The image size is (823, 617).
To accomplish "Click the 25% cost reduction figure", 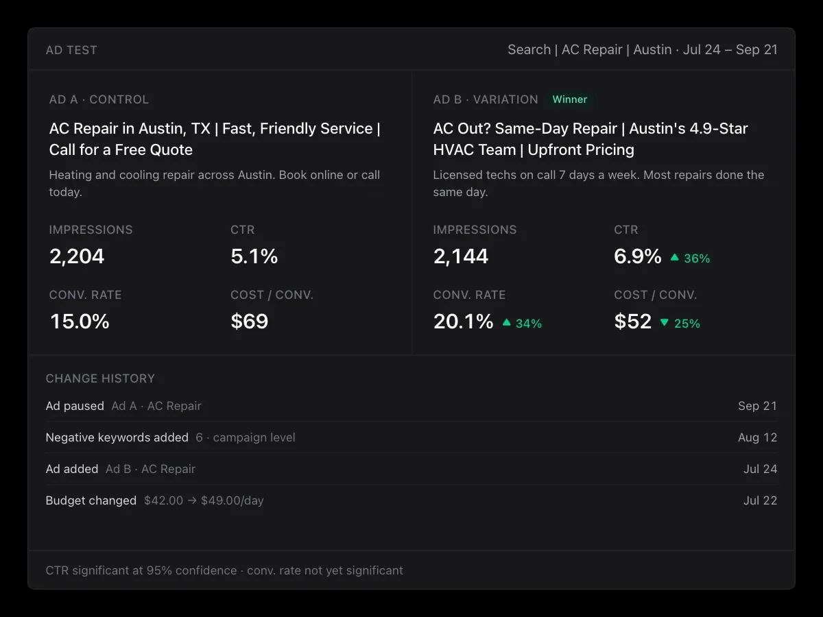I will pyautogui.click(x=687, y=324).
